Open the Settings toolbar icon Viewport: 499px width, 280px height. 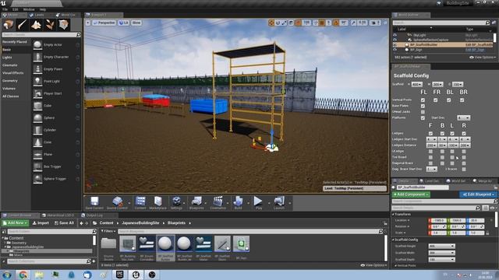(176, 203)
